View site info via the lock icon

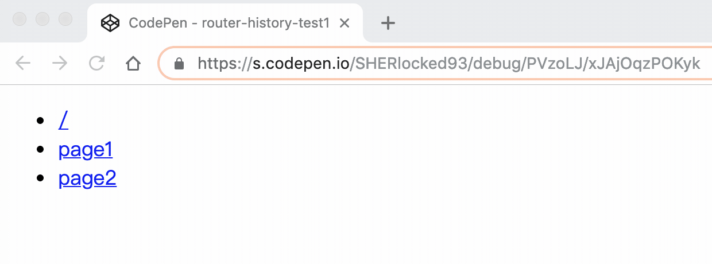[179, 63]
